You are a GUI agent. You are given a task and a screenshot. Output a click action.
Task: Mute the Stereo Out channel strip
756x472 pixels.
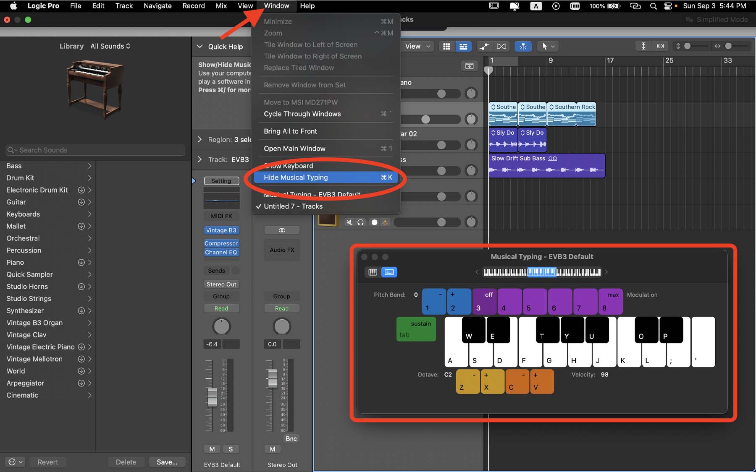(x=273, y=449)
